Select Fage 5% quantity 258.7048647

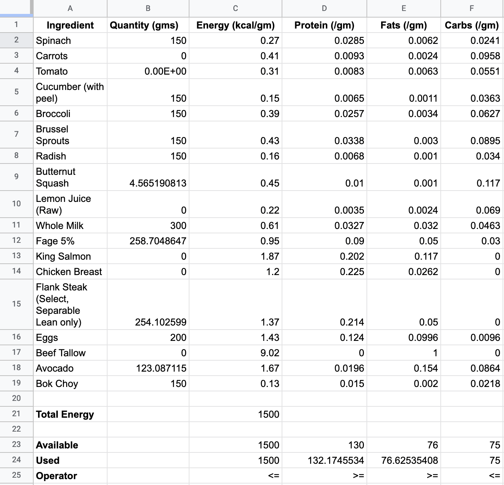(x=148, y=241)
